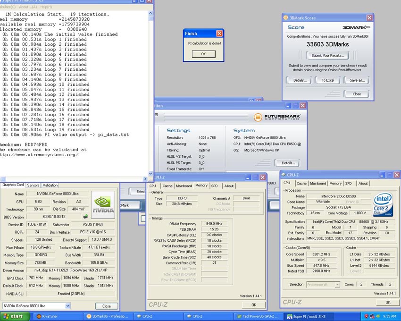401x321 pixels.
Task: Click OK in the Finish dialog
Action: pyautogui.click(x=203, y=54)
